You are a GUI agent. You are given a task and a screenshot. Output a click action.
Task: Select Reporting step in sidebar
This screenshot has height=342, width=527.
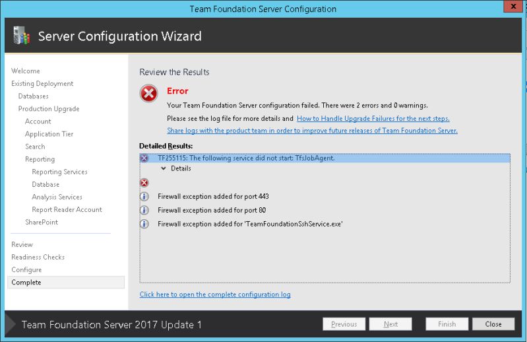(x=40, y=159)
